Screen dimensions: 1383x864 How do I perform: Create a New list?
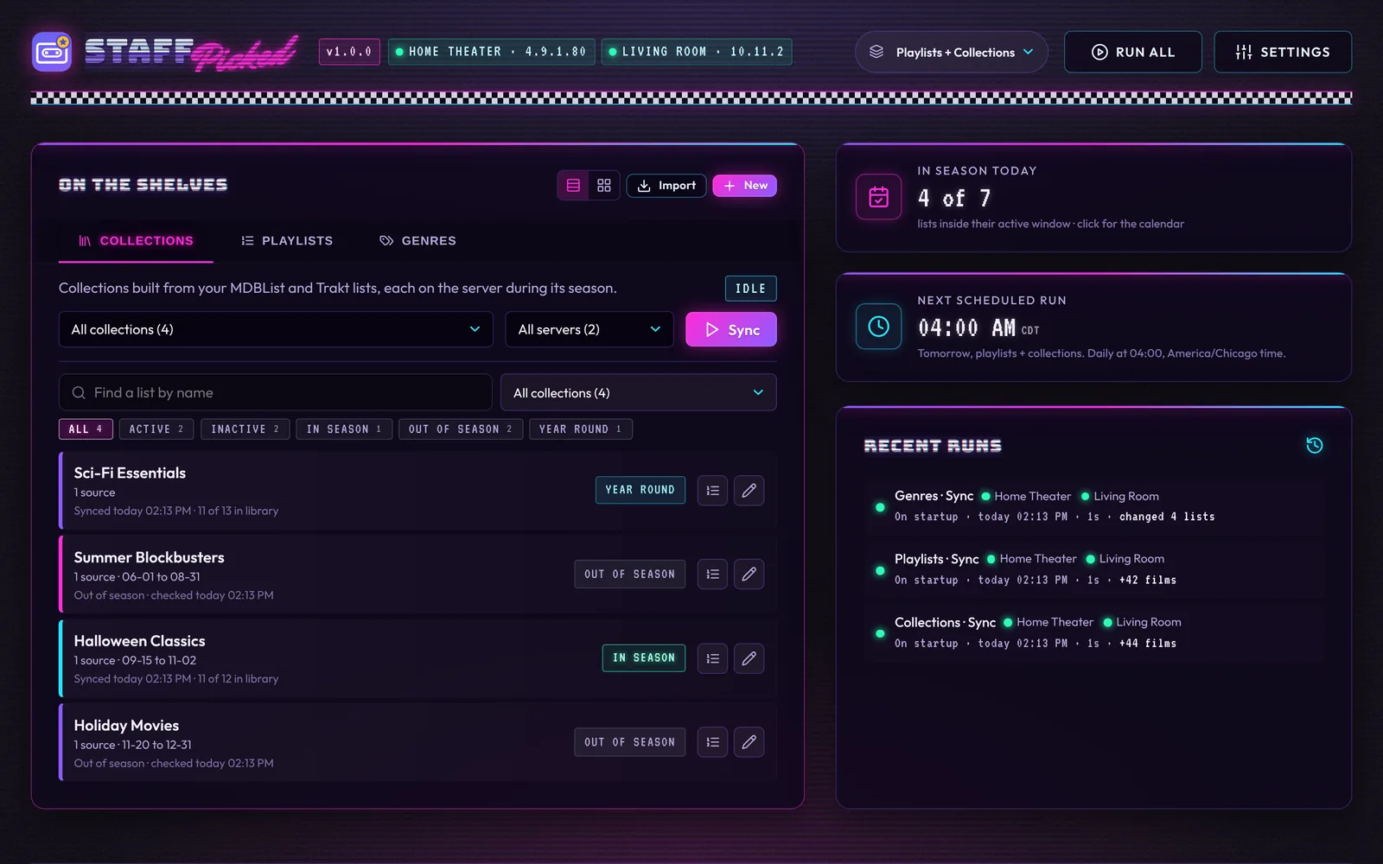(745, 186)
